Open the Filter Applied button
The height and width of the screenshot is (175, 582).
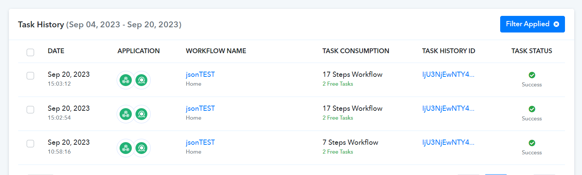pos(532,24)
